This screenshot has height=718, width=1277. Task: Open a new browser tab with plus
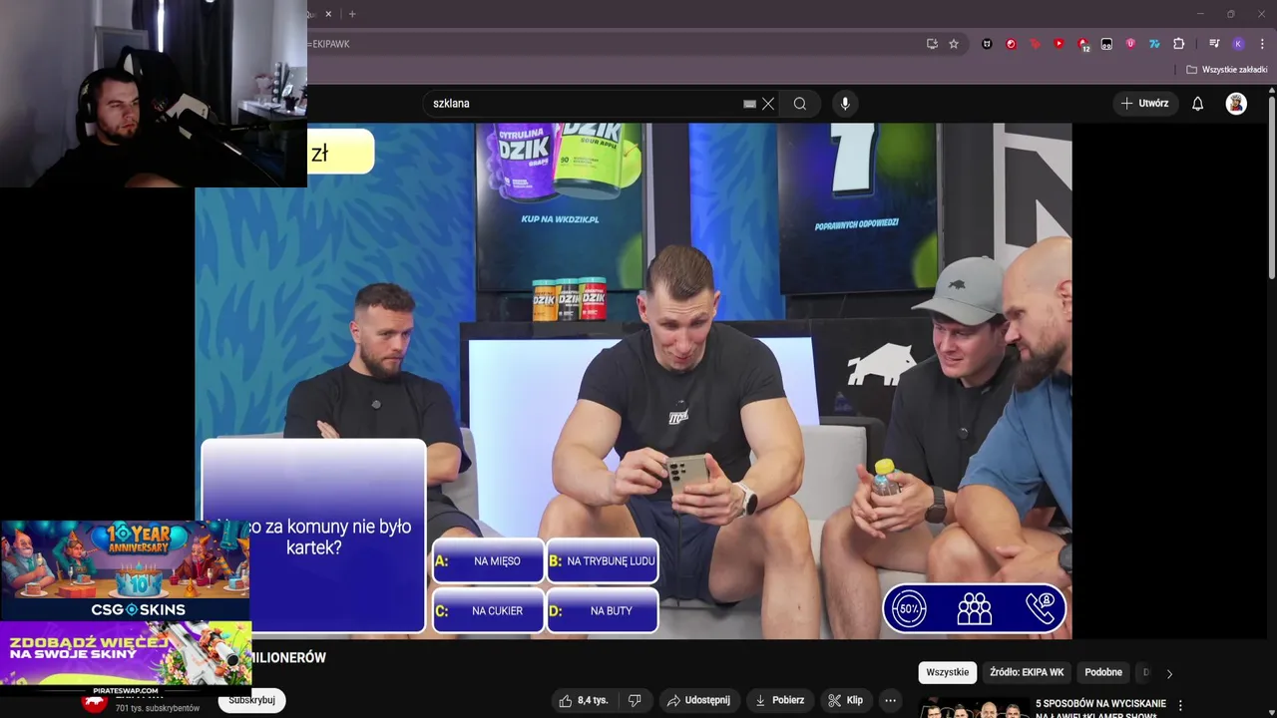click(x=352, y=14)
